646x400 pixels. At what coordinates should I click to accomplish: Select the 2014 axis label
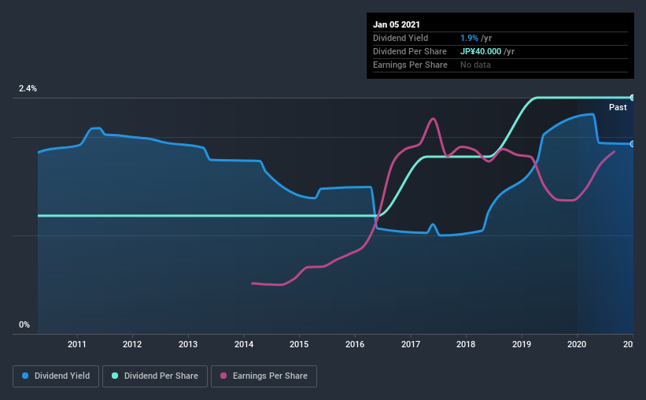tap(244, 344)
